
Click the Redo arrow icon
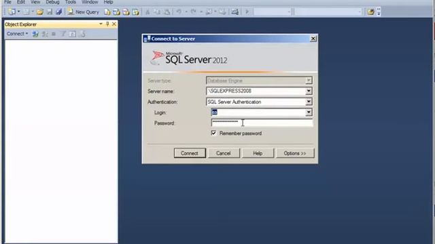(x=193, y=12)
